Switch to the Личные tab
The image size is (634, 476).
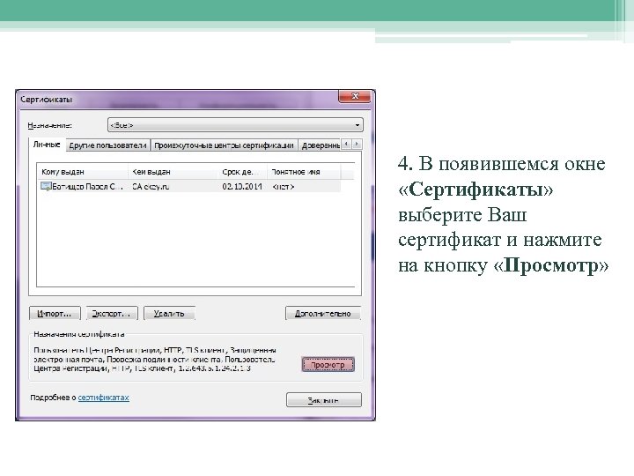click(x=47, y=145)
